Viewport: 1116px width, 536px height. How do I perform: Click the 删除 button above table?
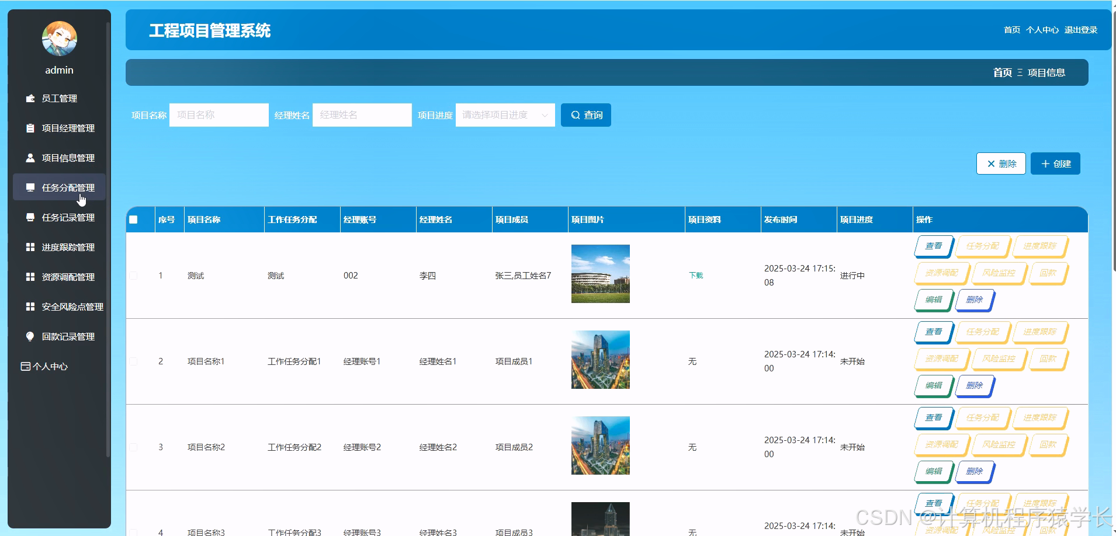click(x=1001, y=163)
